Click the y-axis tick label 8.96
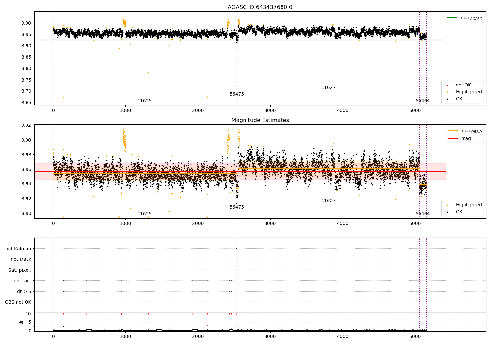Viewport: 491px width, 344px height. point(26,169)
